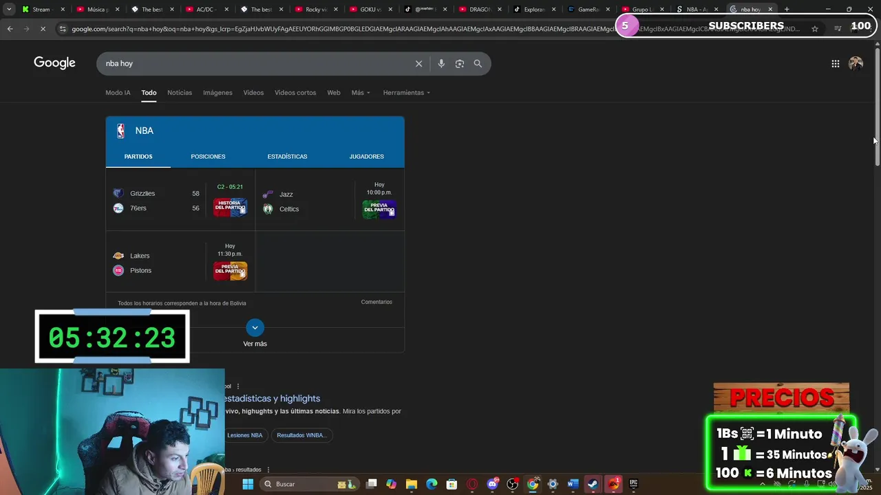Open the Grizzlies vs 76ers match story thumbnail
The height and width of the screenshot is (495, 881).
[230, 207]
